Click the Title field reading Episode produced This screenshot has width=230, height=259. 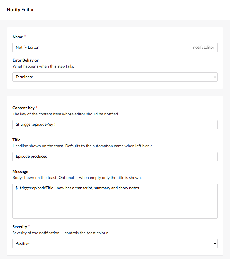coord(115,157)
